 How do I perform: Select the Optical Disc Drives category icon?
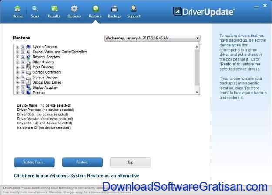click(x=28, y=82)
